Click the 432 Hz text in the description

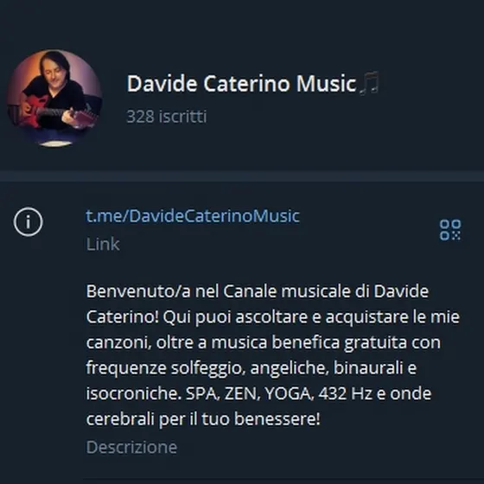(x=345, y=393)
